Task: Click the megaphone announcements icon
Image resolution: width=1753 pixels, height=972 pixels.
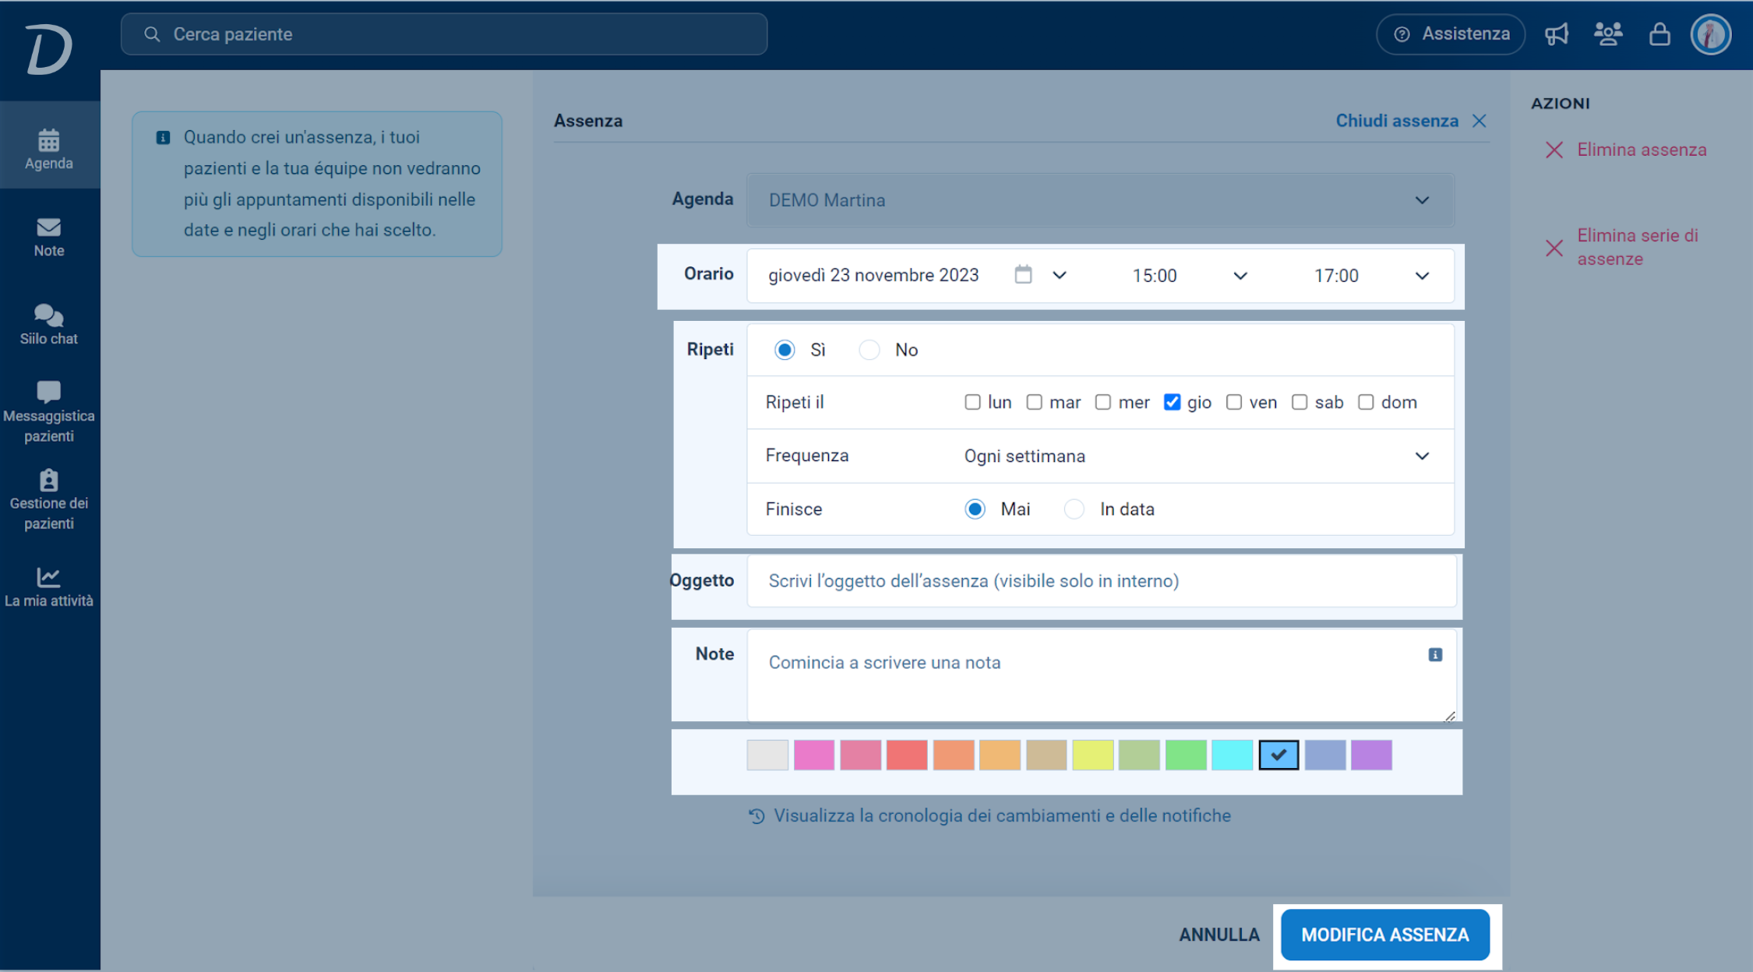Action: [x=1557, y=34]
